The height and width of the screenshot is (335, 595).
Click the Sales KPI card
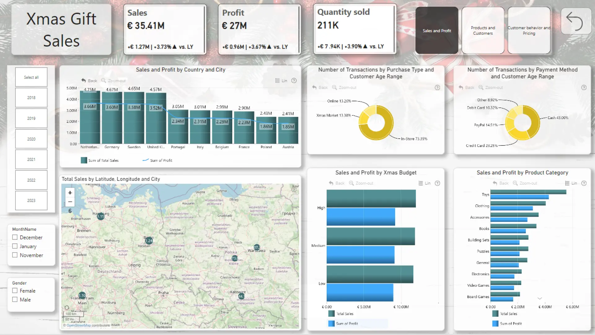(x=165, y=29)
